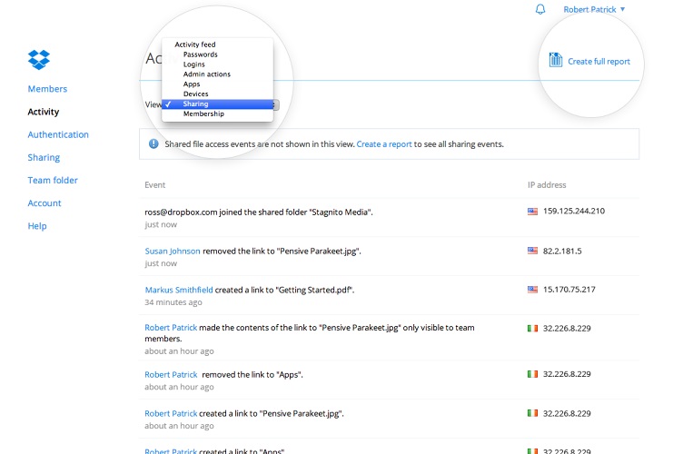Image resolution: width=673 pixels, height=454 pixels.
Task: Choose Membership from the filter list
Action: click(x=203, y=114)
